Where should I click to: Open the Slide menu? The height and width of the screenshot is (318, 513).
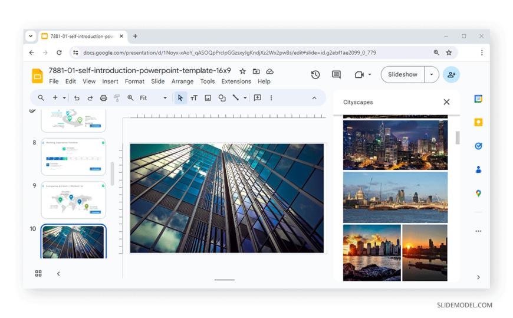(157, 81)
